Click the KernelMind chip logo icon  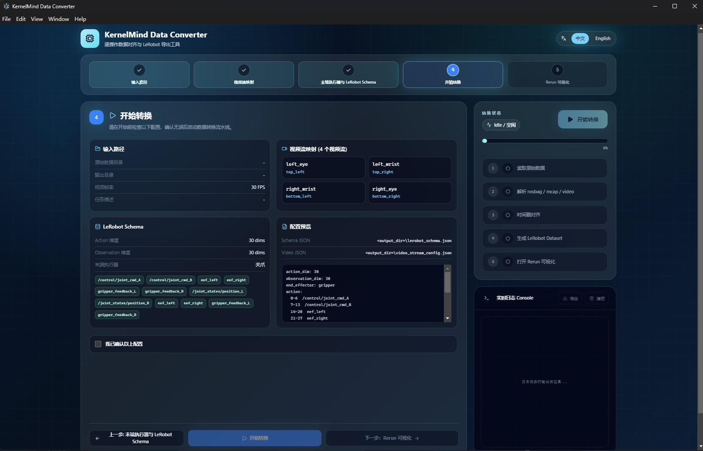pyautogui.click(x=90, y=38)
